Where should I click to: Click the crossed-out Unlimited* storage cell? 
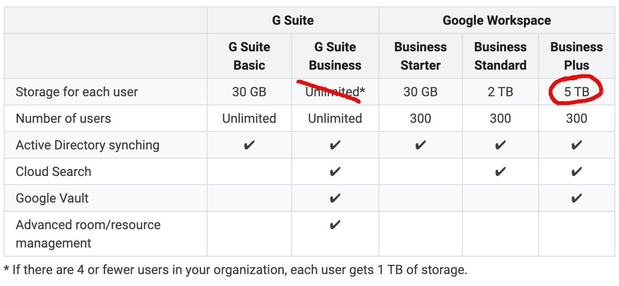(x=335, y=92)
